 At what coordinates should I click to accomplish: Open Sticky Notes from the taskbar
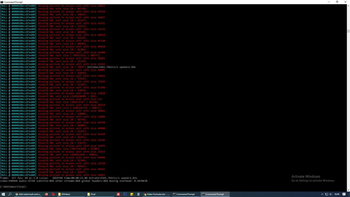132,194
